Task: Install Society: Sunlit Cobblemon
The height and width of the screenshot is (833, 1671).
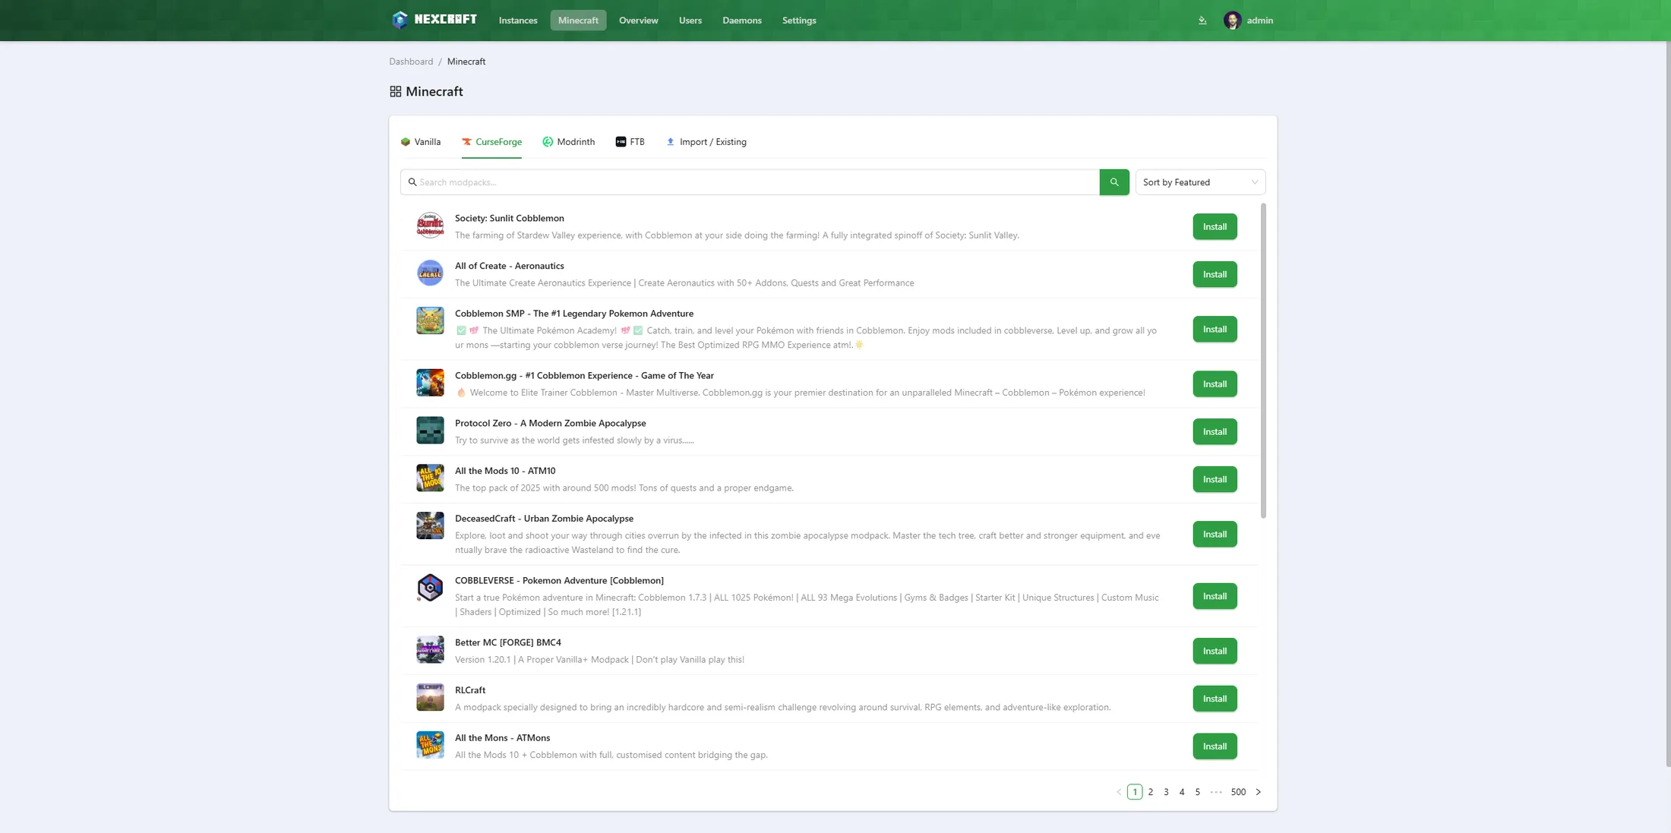Action: 1215,226
